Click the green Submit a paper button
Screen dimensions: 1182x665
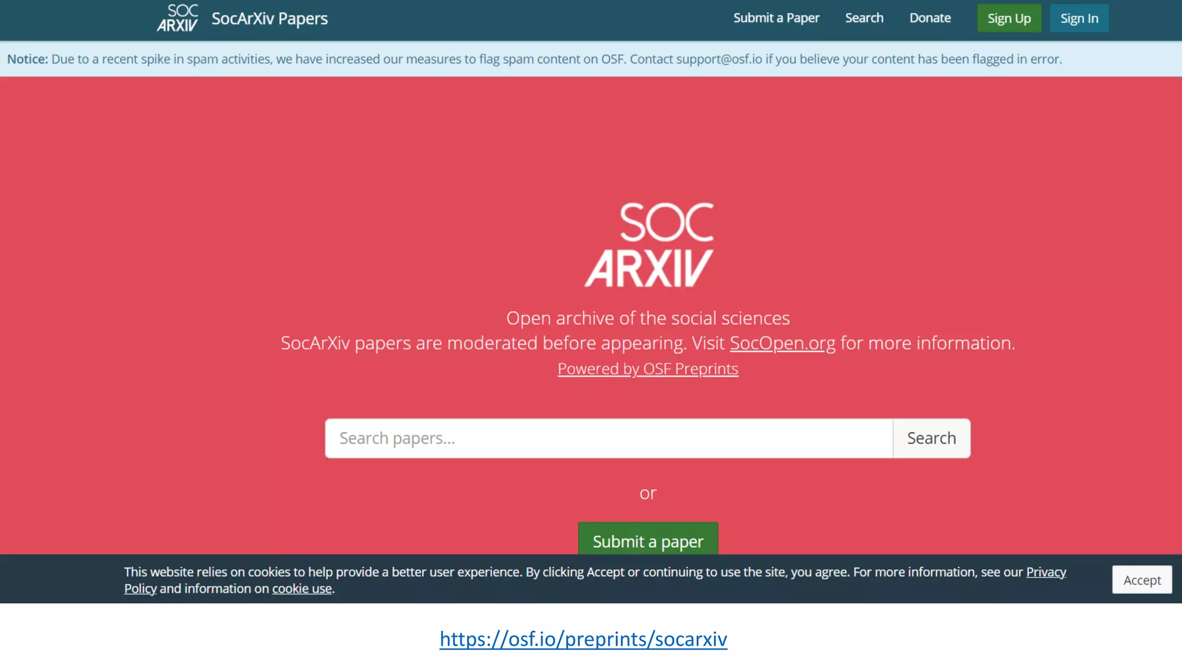pos(648,539)
